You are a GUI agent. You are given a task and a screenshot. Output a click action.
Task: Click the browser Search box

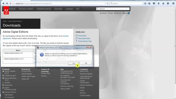(x=126, y=4)
